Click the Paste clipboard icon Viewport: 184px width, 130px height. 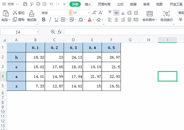[x=6, y=13]
